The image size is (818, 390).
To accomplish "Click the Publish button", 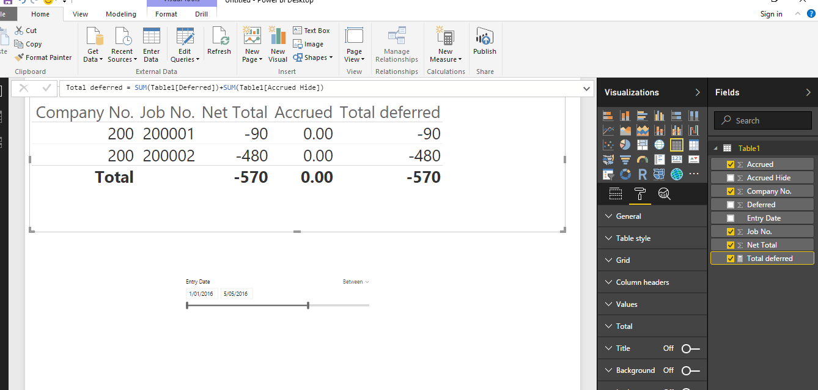I will pyautogui.click(x=485, y=41).
